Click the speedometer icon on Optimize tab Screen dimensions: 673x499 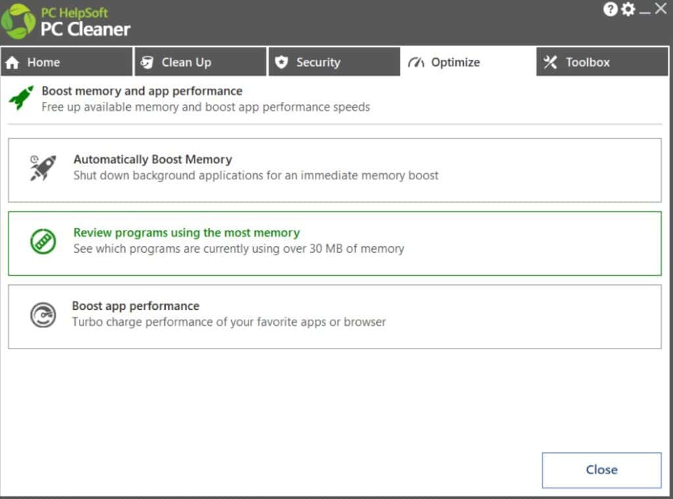coord(416,62)
